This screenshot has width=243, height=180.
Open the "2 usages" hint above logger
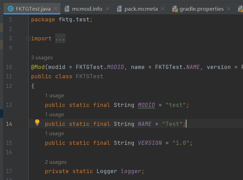[55, 162]
